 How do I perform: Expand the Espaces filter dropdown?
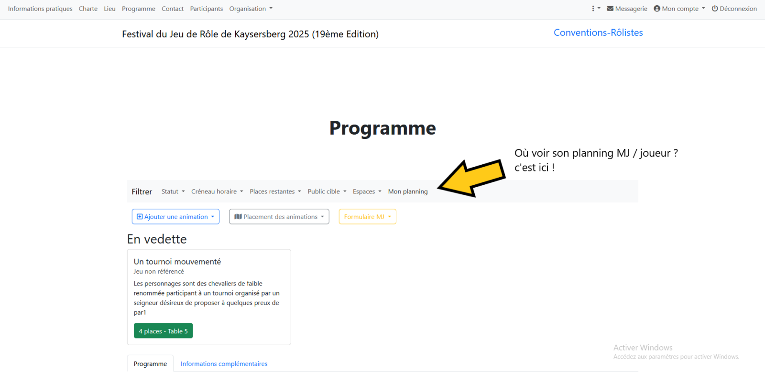pyautogui.click(x=367, y=191)
